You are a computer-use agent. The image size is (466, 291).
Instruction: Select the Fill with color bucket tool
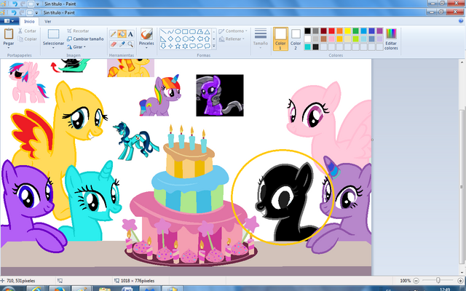122,34
